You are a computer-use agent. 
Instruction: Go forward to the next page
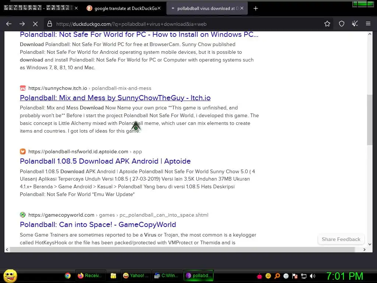22,24
